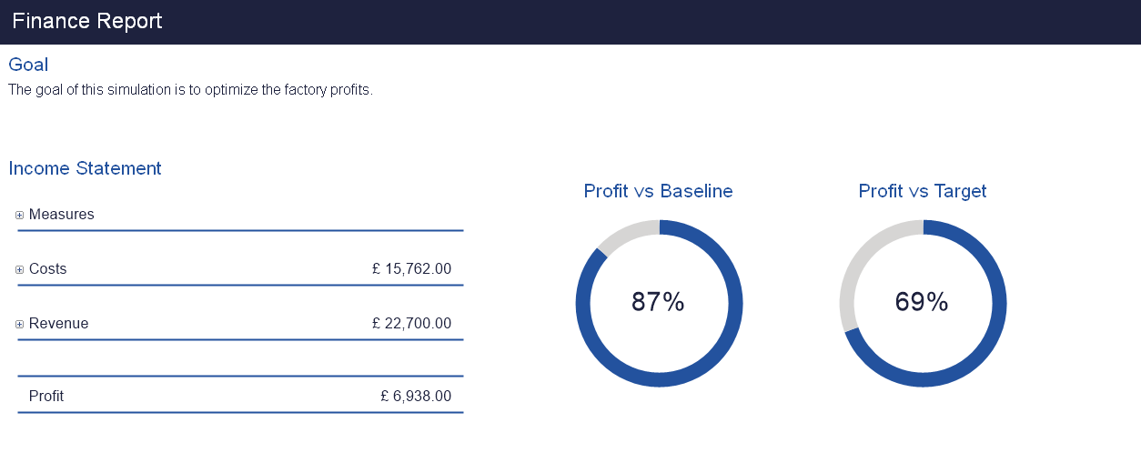Click the Costs amount £ 15,762.00

click(411, 269)
